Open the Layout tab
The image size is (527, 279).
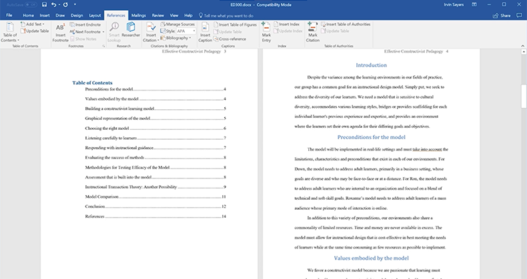[95, 14]
